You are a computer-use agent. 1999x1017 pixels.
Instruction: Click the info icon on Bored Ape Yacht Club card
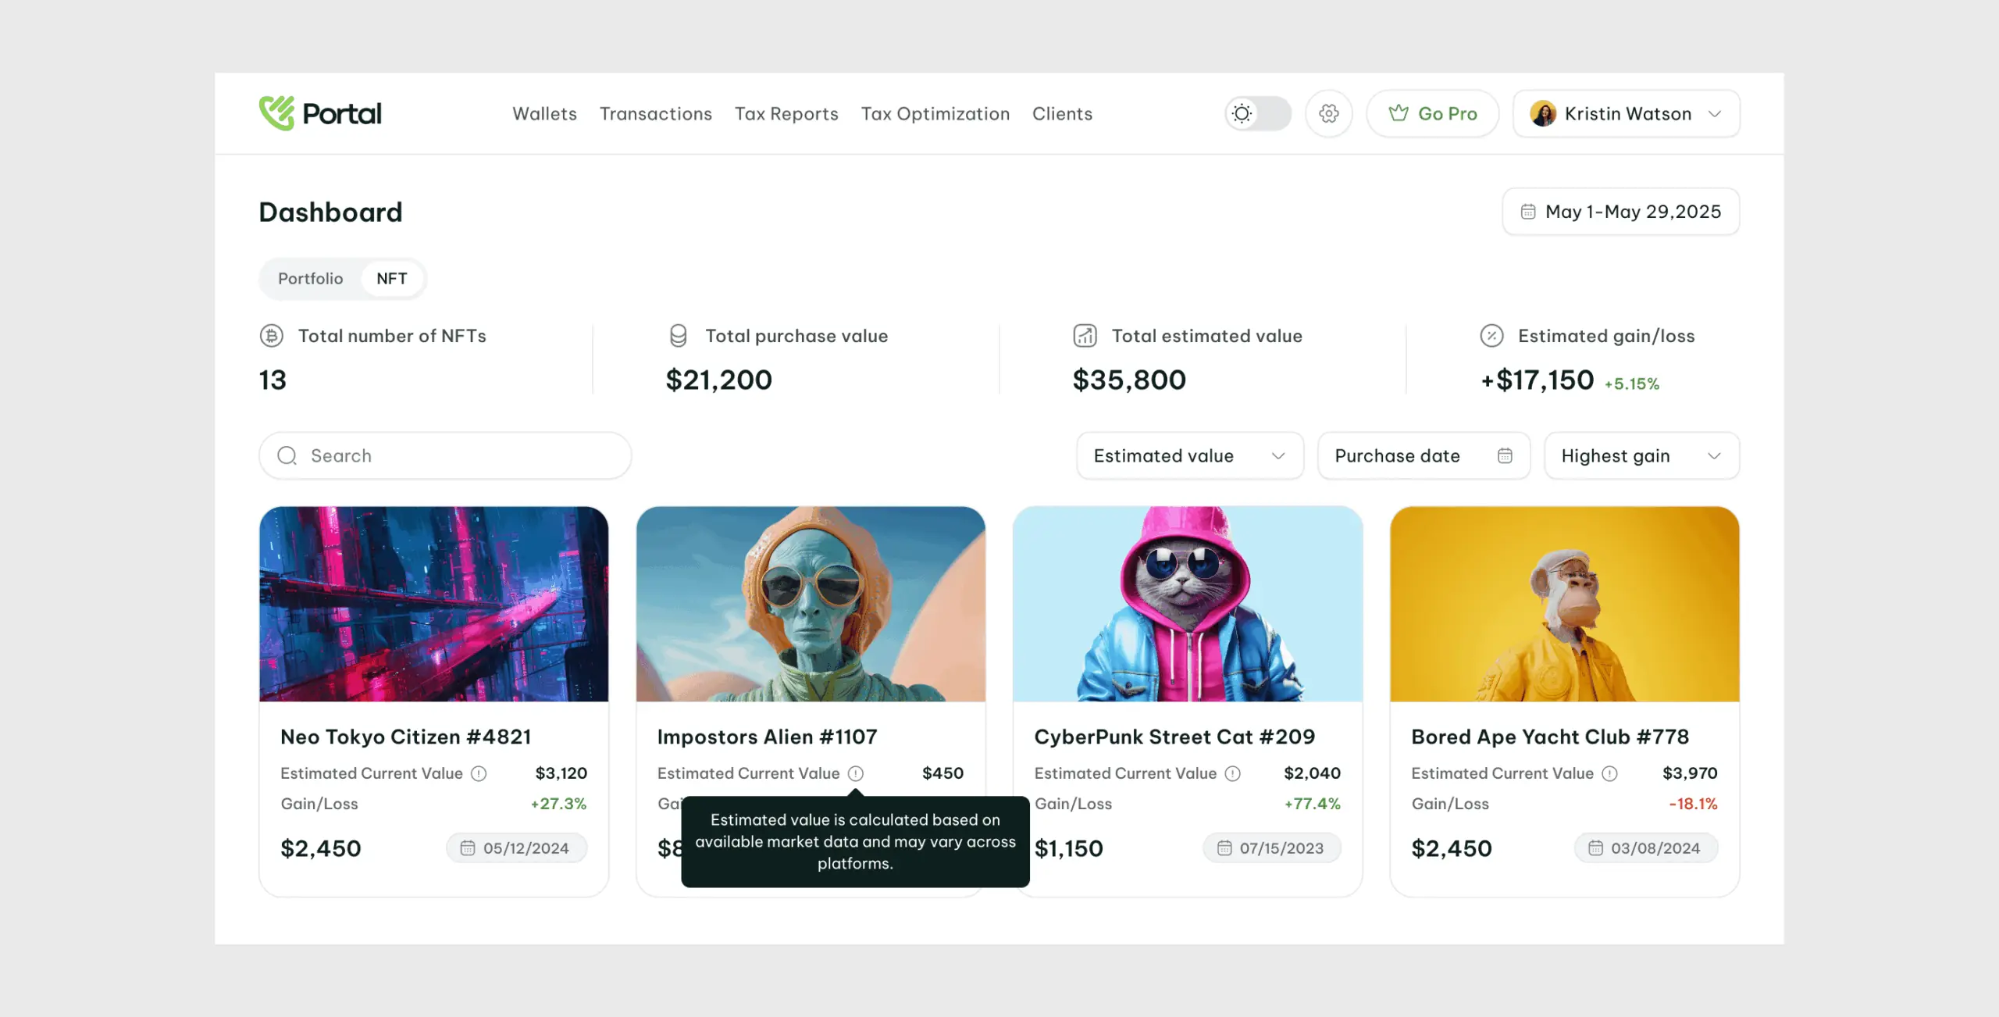tap(1609, 773)
